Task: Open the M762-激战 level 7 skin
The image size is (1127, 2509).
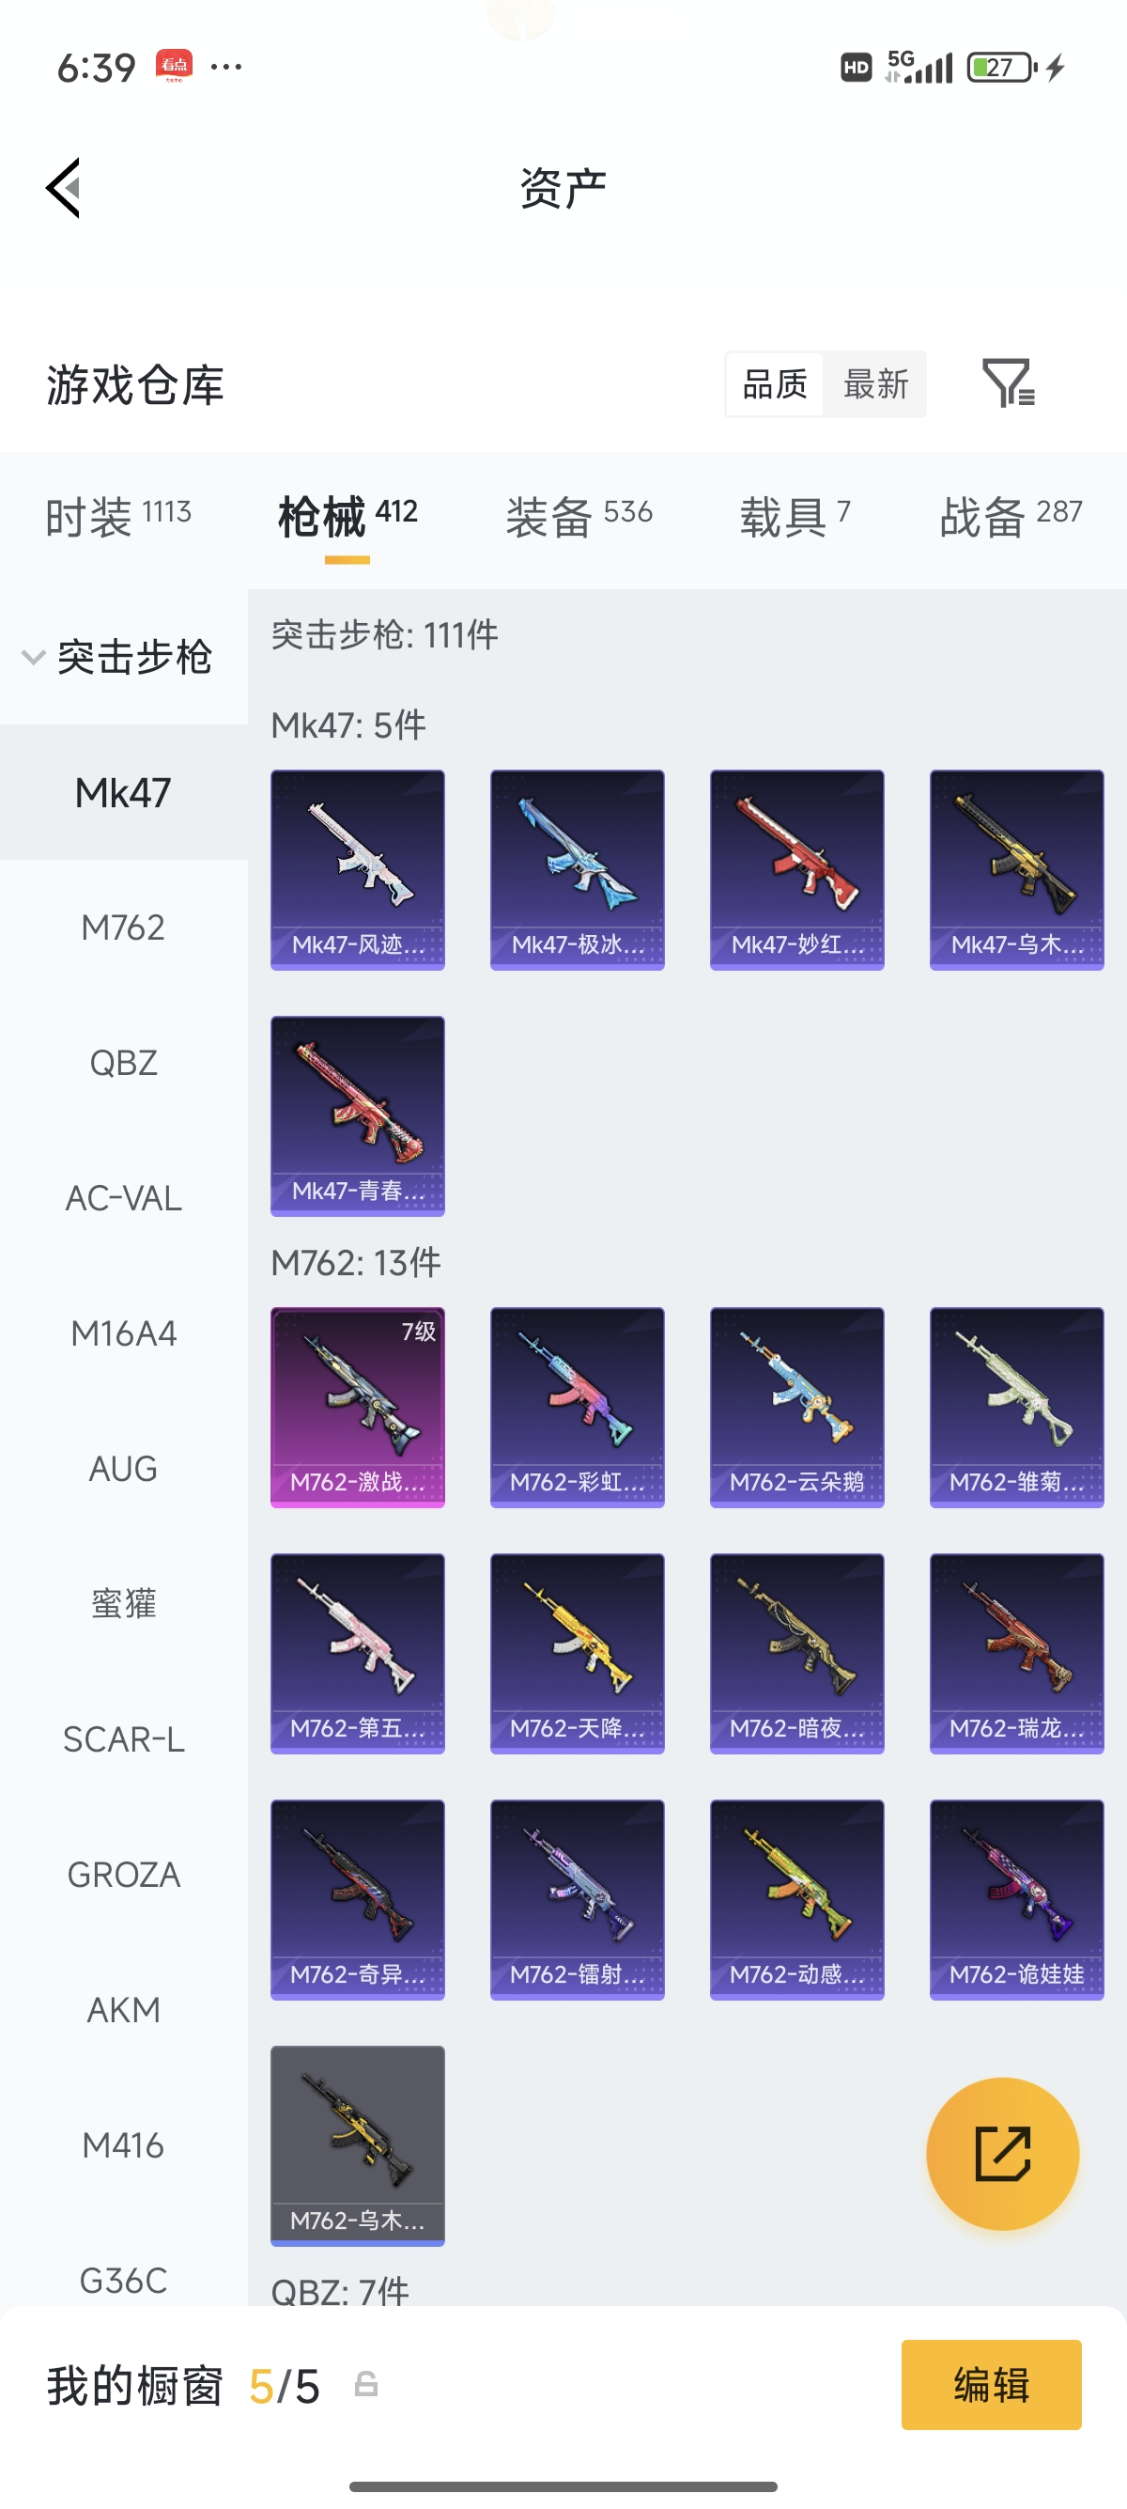Action: 357,1408
